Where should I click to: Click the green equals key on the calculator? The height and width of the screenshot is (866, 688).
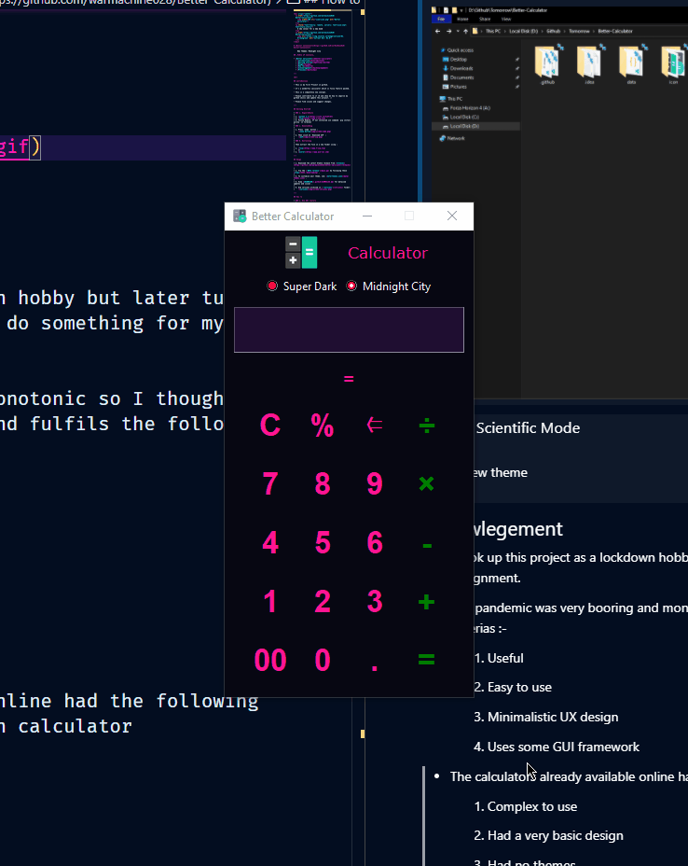pyautogui.click(x=426, y=660)
